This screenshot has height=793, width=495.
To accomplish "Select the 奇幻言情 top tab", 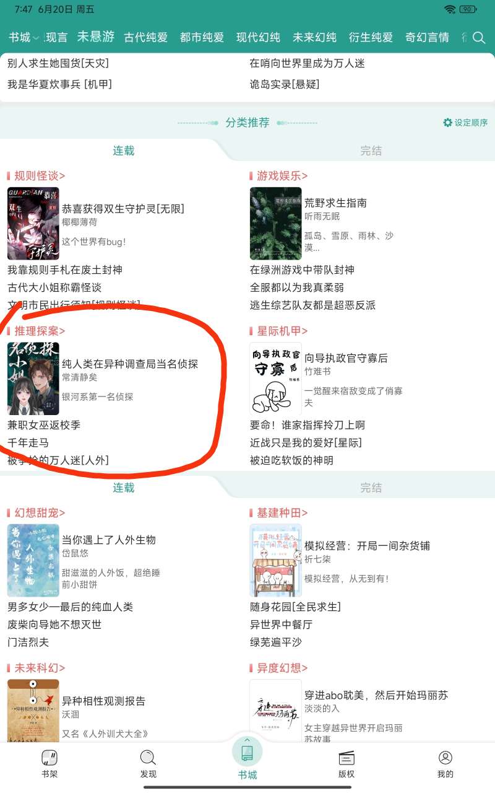I will [427, 38].
